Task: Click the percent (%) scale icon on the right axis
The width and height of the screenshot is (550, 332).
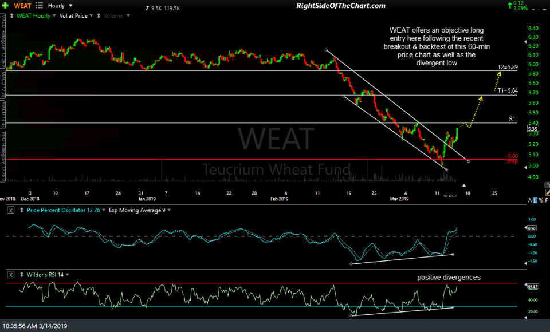Action: pos(541,200)
